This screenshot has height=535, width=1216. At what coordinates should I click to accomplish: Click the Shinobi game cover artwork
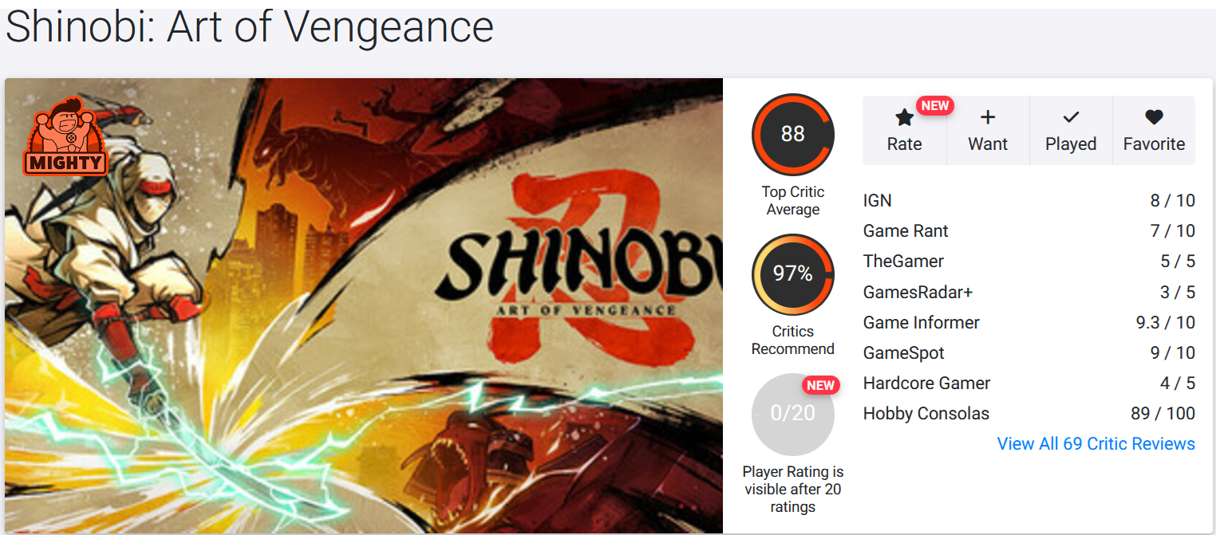(364, 306)
